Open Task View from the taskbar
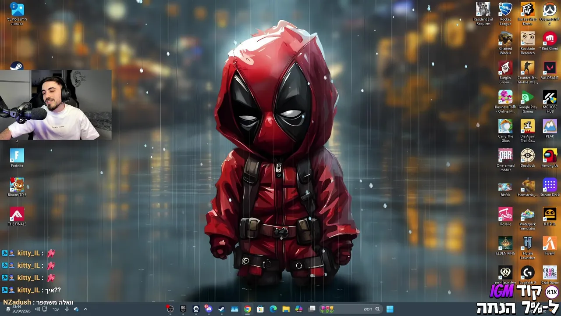Image resolution: width=561 pixels, height=316 pixels. pyautogui.click(x=312, y=309)
